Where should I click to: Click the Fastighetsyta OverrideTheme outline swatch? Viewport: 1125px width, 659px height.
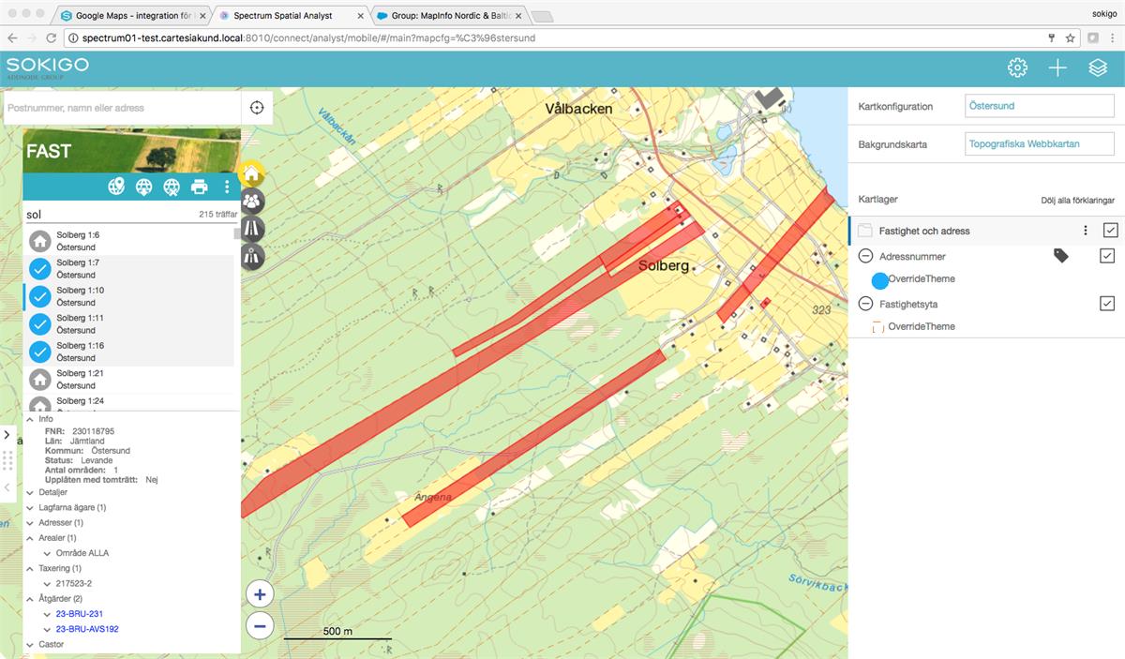click(877, 327)
